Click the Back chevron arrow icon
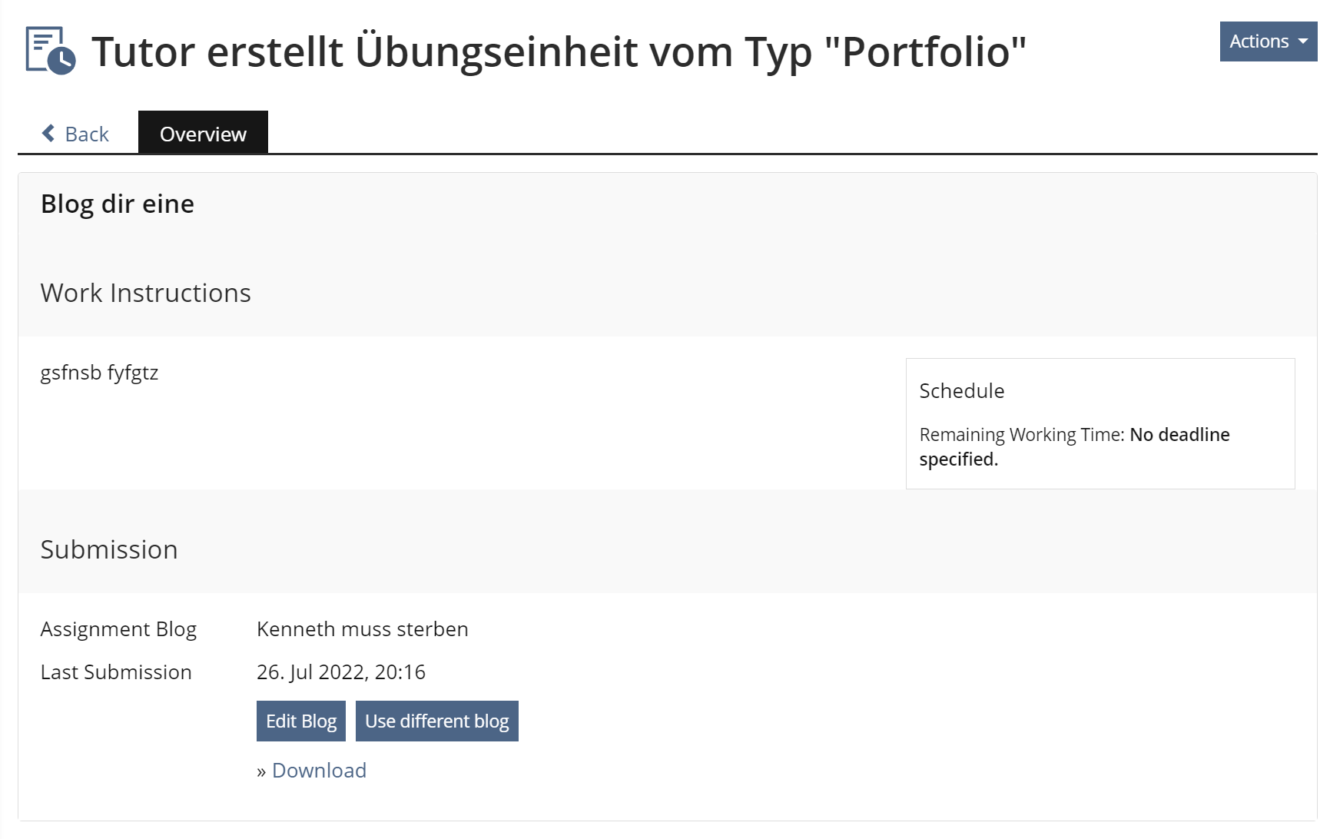 point(48,134)
